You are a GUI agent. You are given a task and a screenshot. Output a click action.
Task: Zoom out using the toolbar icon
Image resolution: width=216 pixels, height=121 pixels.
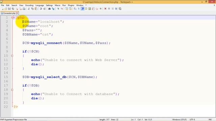click(x=62, y=9)
